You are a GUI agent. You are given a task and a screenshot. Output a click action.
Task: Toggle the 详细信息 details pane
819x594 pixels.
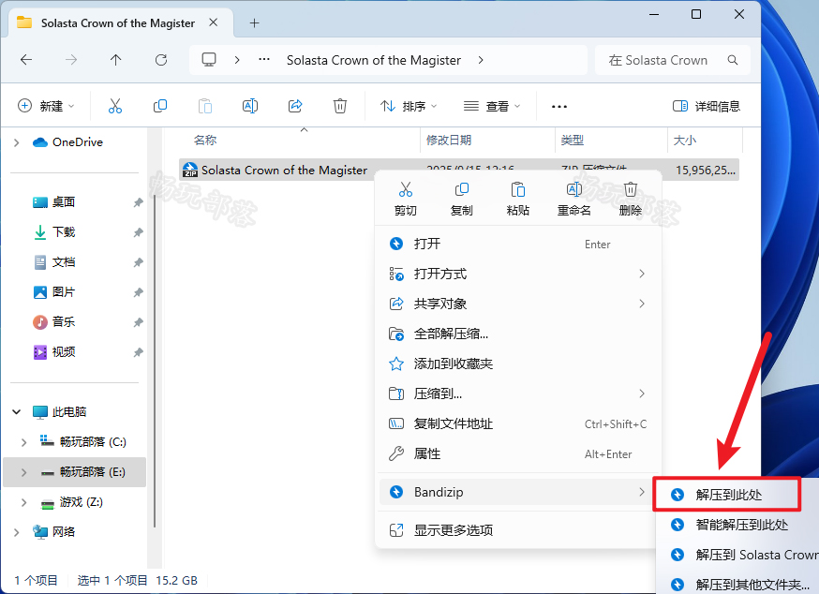[x=707, y=106]
